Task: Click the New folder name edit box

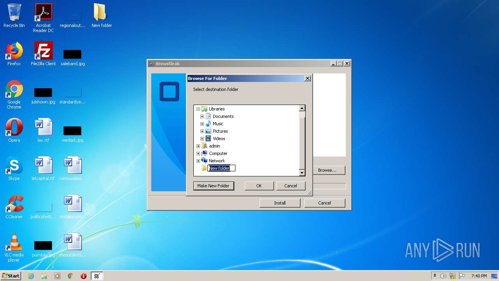Action: (221, 168)
